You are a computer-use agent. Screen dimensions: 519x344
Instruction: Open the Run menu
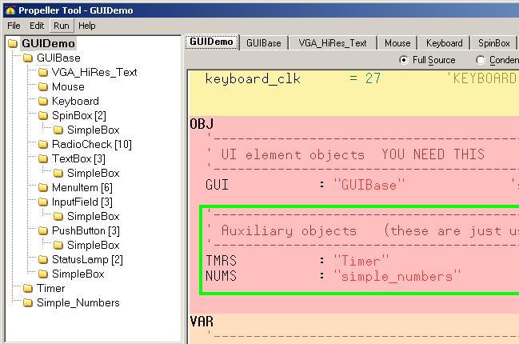[62, 26]
